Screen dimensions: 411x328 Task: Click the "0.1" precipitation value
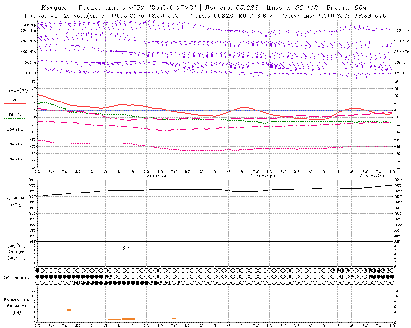click(x=126, y=248)
